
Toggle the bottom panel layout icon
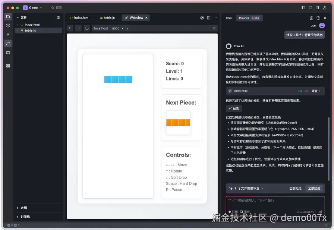click(311, 8)
